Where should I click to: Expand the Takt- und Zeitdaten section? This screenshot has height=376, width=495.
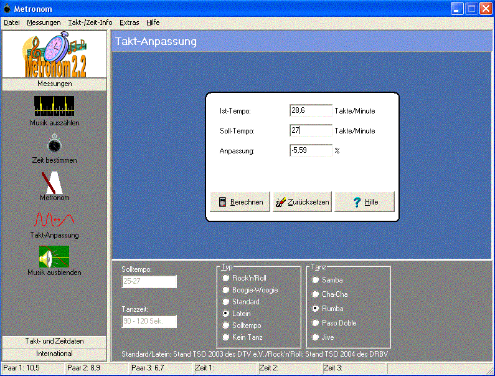(54, 341)
